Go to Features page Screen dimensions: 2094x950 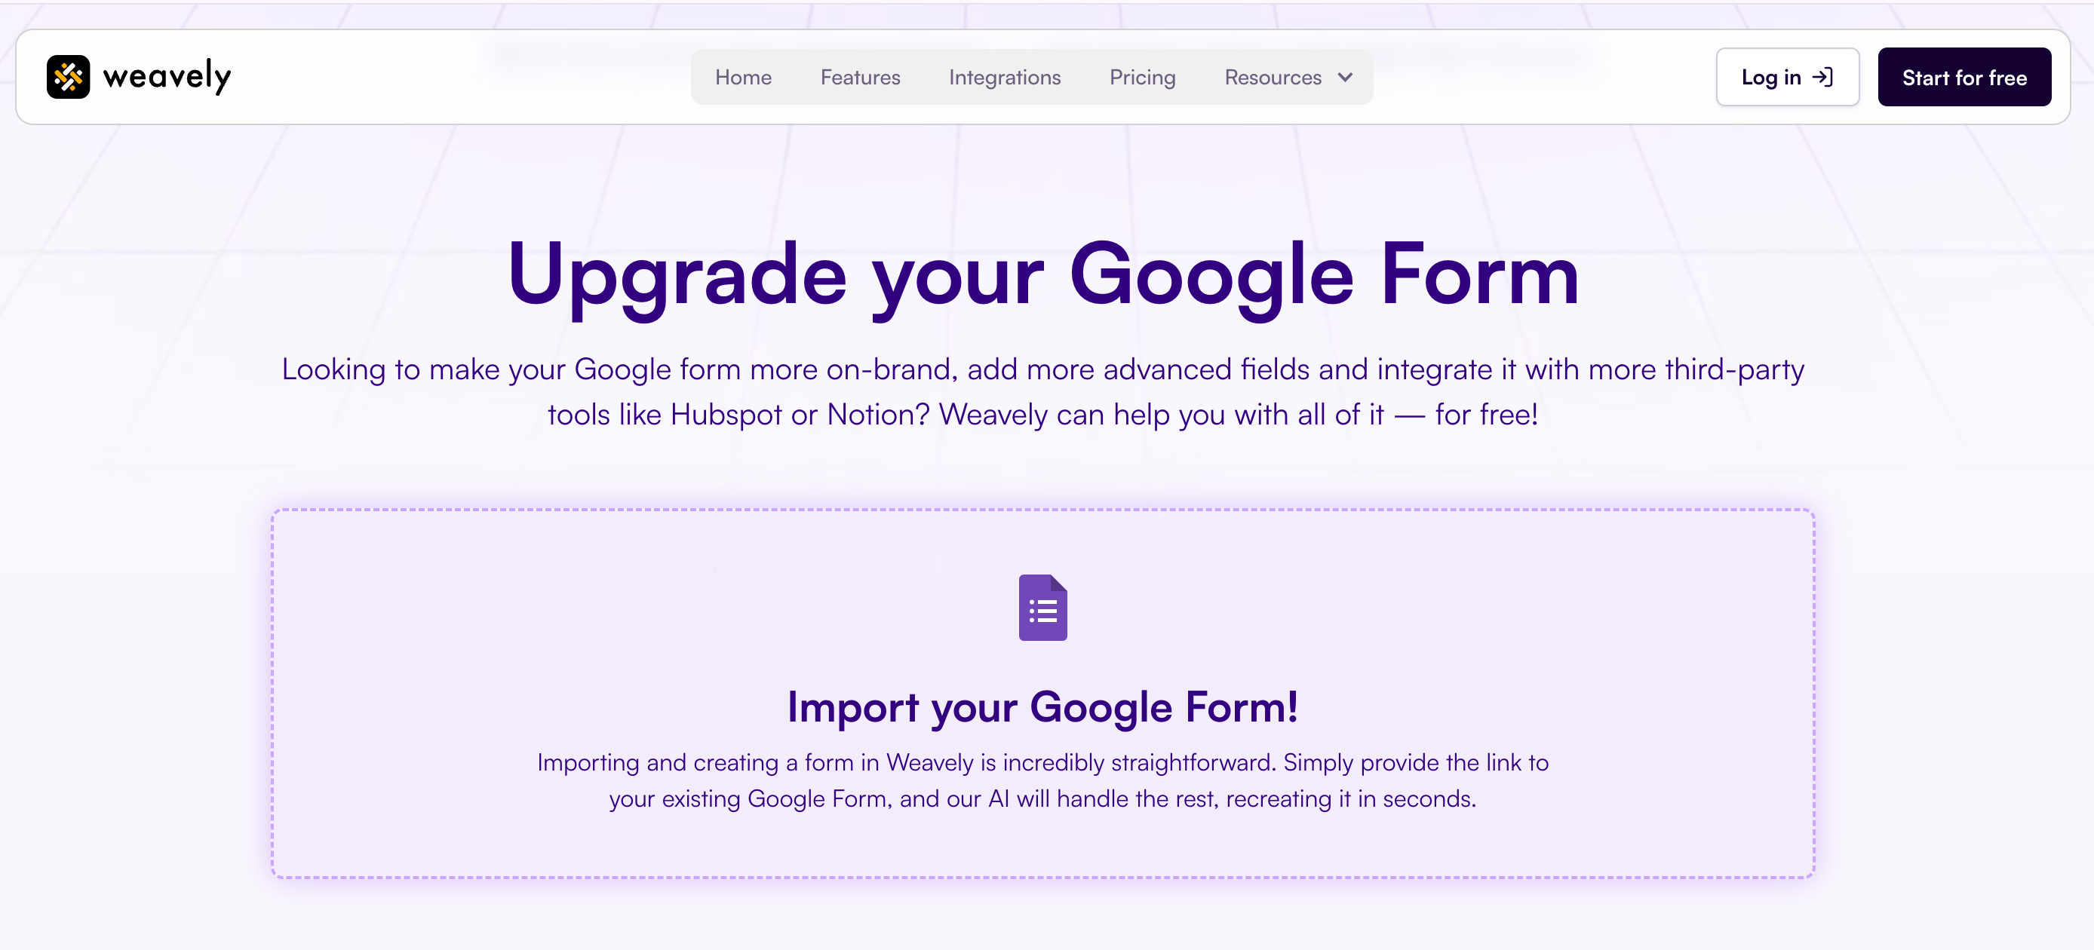click(860, 77)
